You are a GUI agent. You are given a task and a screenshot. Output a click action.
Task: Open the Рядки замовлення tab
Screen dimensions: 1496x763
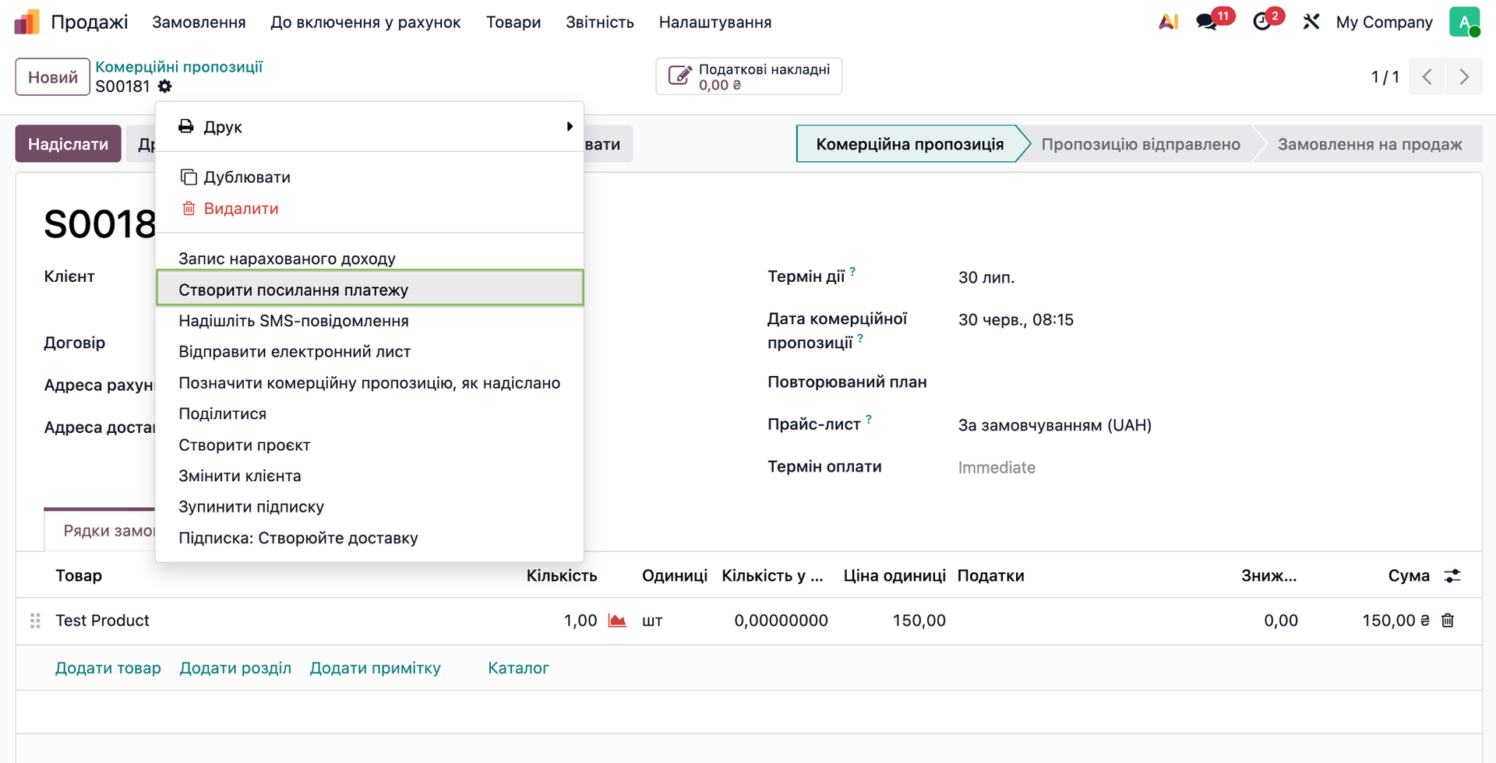[x=101, y=531]
